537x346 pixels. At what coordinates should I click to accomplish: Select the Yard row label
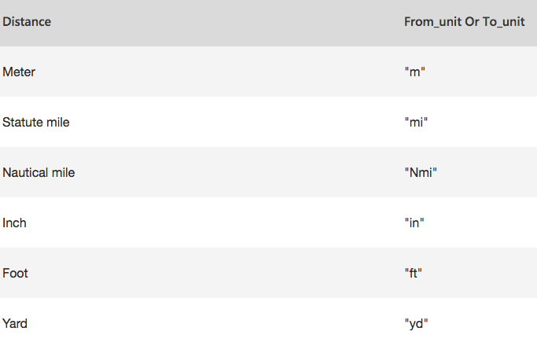tap(15, 324)
